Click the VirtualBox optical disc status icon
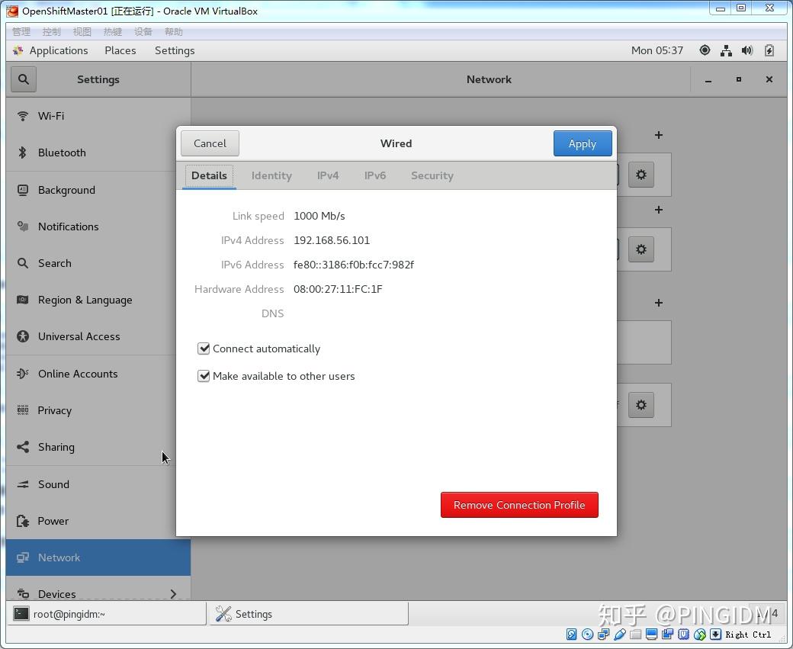The image size is (793, 649). pos(587,634)
